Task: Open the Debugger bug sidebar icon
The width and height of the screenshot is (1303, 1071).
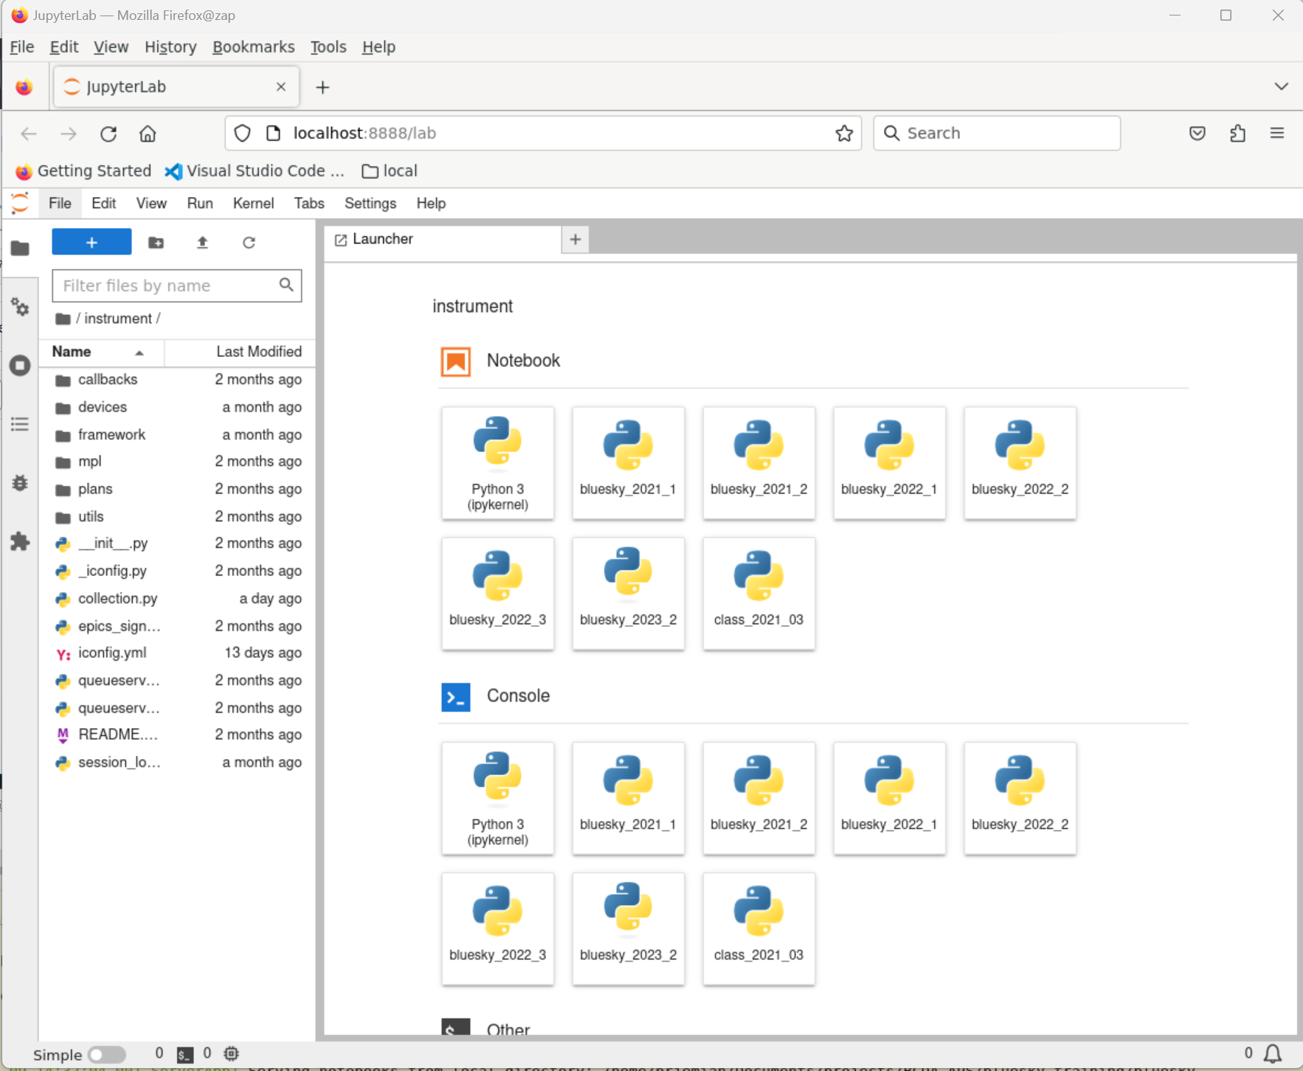Action: point(20,483)
